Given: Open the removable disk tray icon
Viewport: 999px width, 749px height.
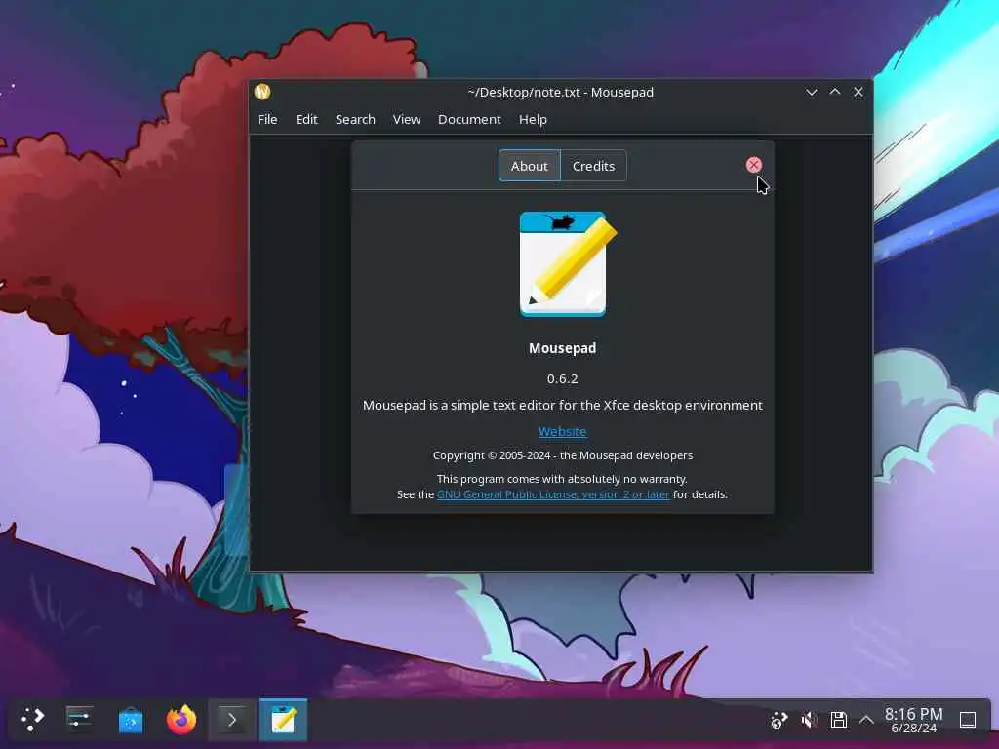Looking at the screenshot, I should 838,720.
